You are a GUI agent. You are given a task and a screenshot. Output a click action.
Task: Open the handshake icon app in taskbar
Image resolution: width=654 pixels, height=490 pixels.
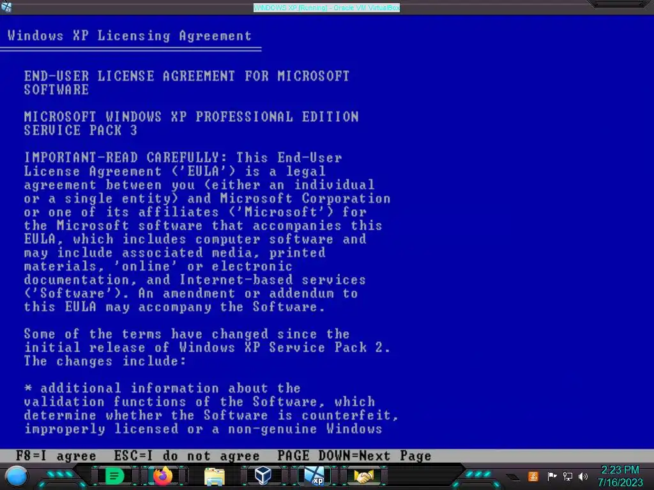coord(363,476)
